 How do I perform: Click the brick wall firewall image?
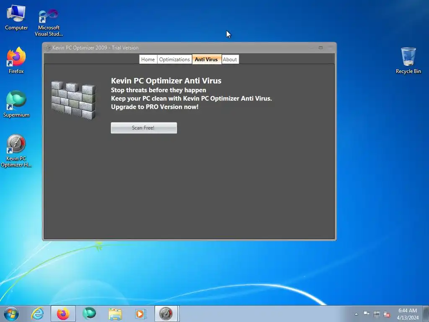click(74, 100)
